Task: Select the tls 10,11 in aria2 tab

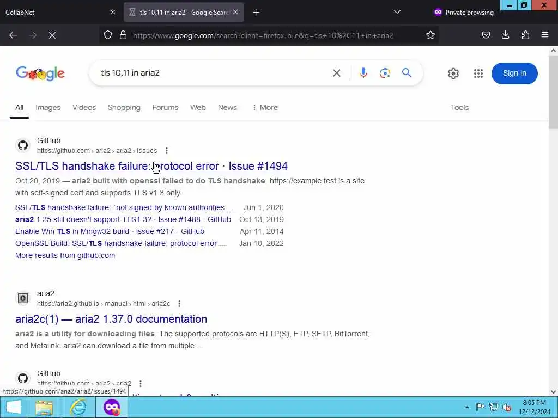Action: [184, 12]
